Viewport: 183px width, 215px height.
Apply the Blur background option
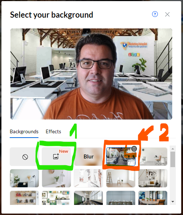[88, 157]
